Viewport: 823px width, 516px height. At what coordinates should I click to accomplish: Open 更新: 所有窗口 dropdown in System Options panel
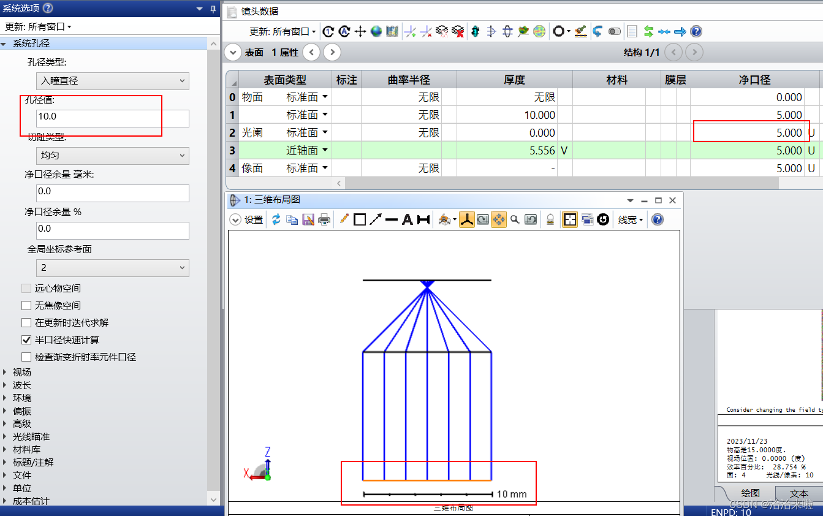(x=38, y=27)
